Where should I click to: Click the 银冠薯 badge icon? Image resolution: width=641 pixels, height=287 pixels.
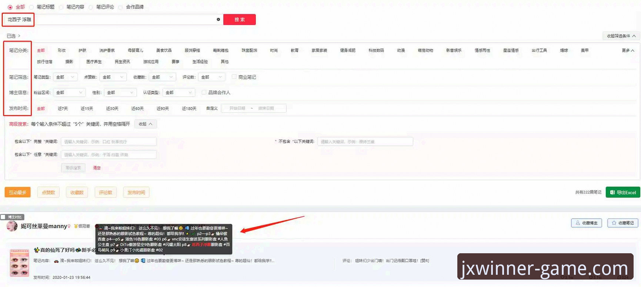pyautogui.click(x=76, y=226)
